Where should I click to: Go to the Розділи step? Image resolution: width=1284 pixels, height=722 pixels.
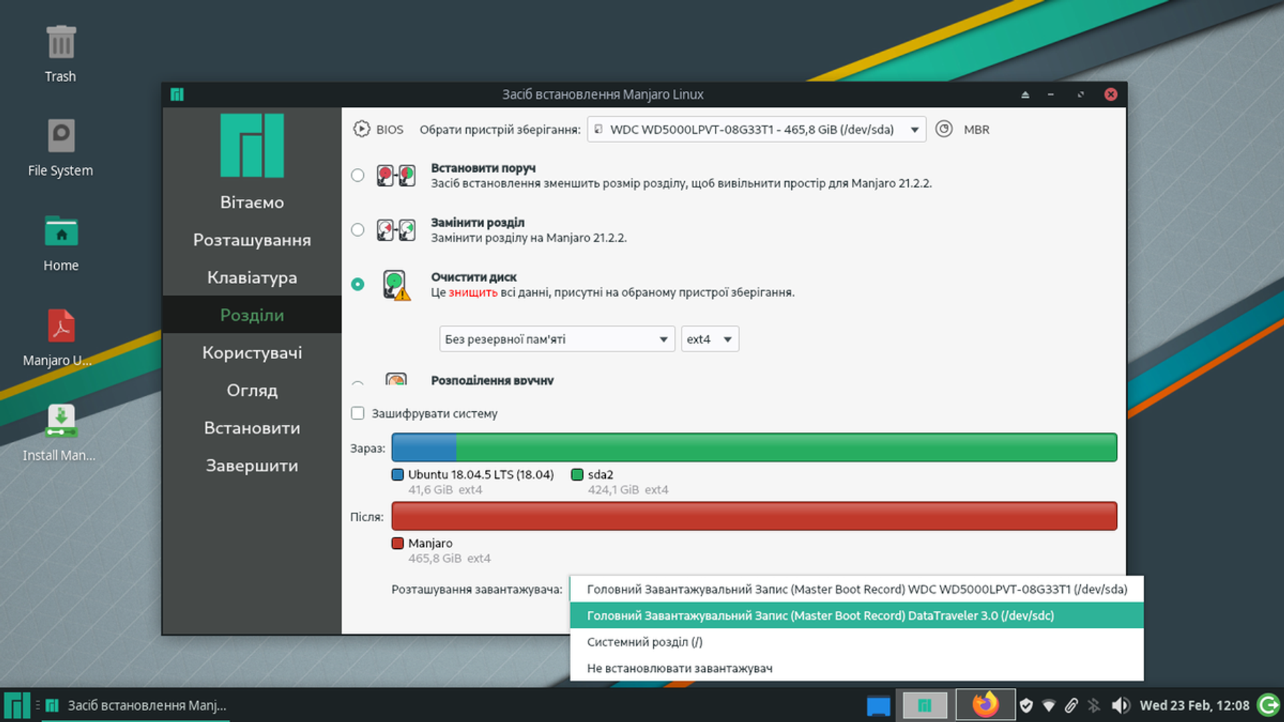(252, 314)
